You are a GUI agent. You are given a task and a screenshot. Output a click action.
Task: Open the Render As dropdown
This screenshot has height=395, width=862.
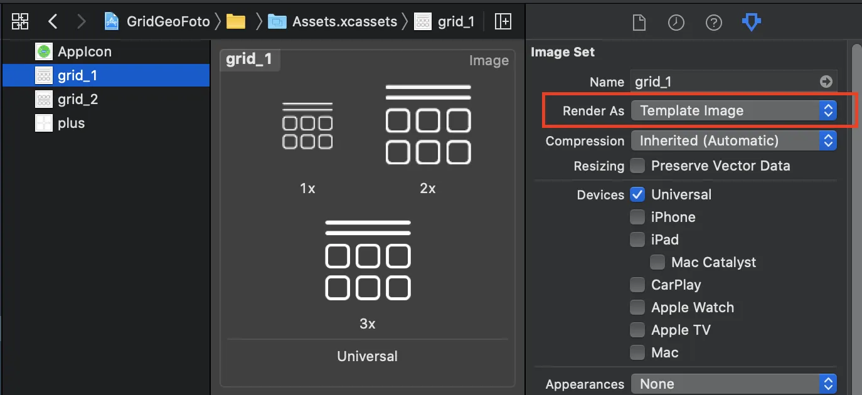pyautogui.click(x=733, y=111)
